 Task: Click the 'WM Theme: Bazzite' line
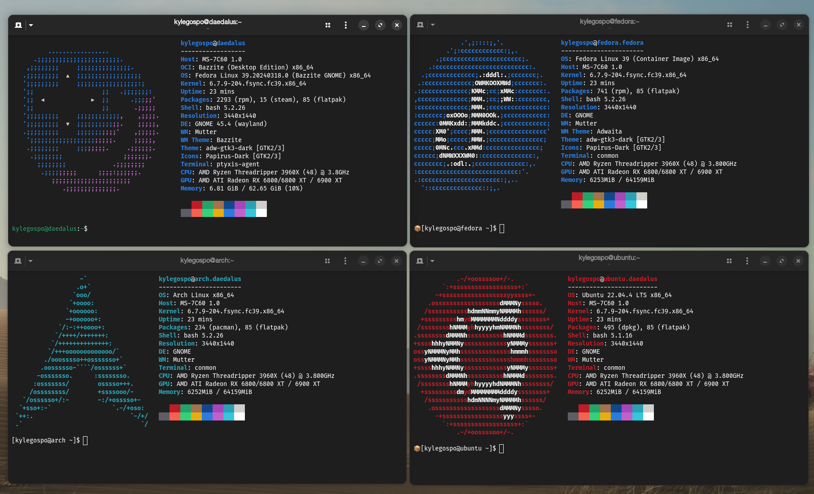point(211,140)
